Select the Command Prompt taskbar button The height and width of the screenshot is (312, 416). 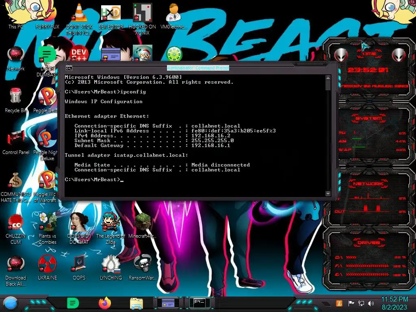200,303
